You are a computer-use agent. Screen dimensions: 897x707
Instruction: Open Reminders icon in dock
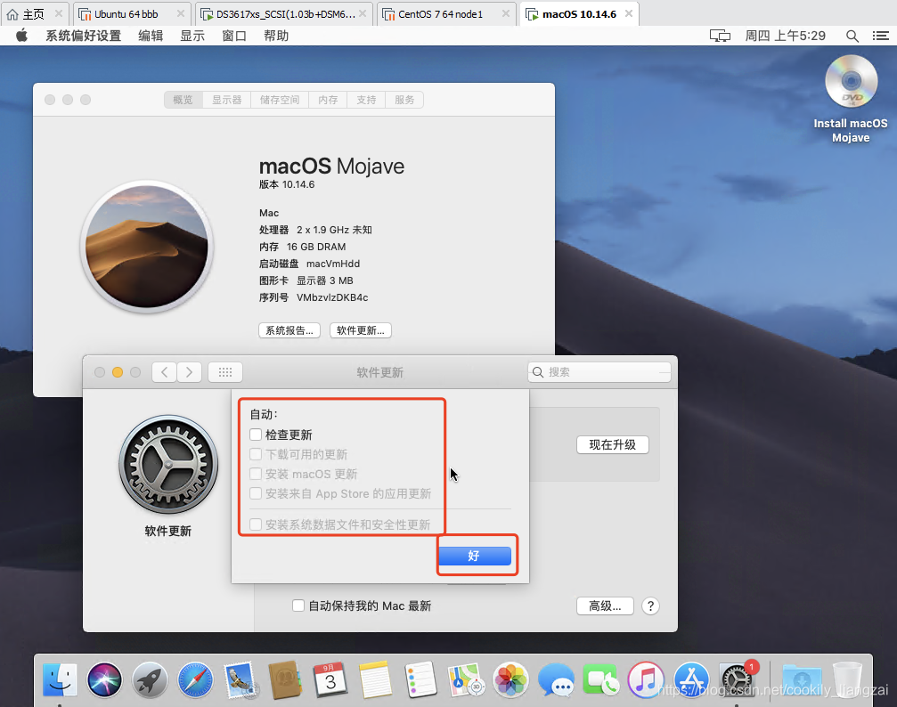(x=420, y=679)
